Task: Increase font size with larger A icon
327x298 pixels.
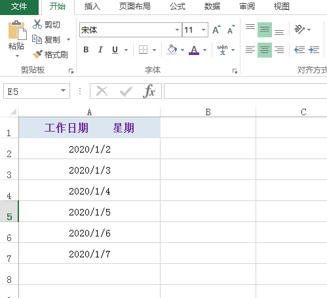Action: (x=216, y=29)
